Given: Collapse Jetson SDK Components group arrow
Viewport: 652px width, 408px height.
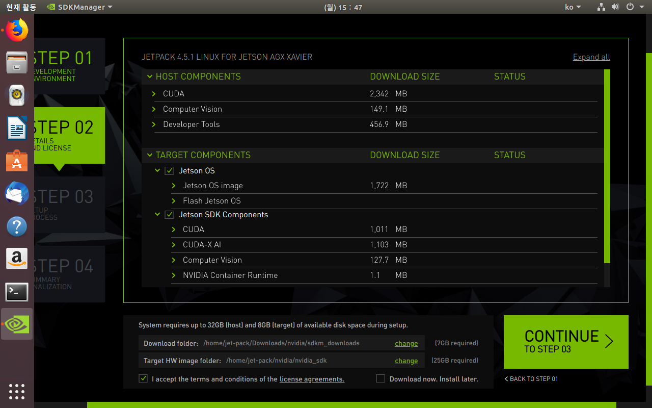Looking at the screenshot, I should [157, 215].
